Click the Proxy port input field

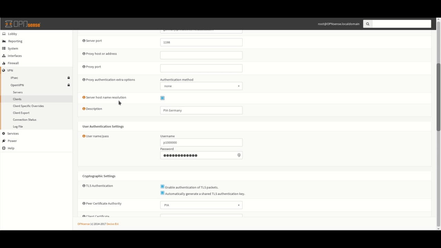click(201, 68)
